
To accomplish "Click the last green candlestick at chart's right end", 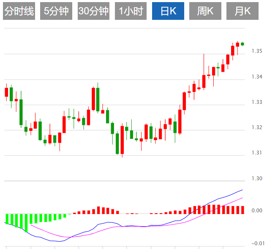I will coord(242,44).
